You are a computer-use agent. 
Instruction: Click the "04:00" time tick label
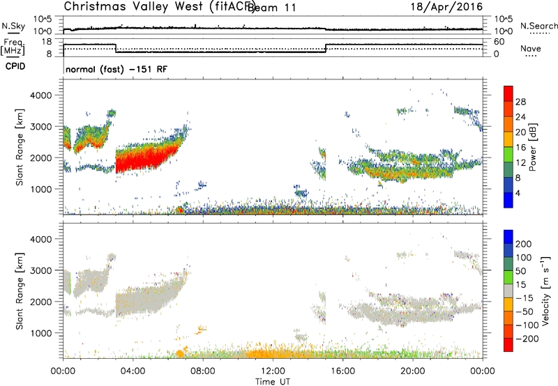click(133, 371)
